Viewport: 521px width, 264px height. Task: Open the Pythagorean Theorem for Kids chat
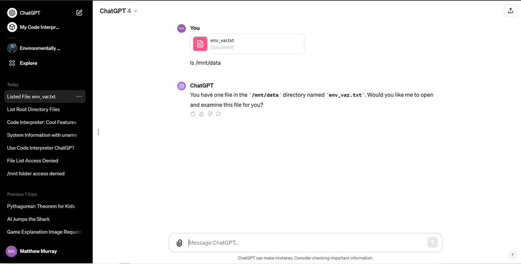(41, 206)
